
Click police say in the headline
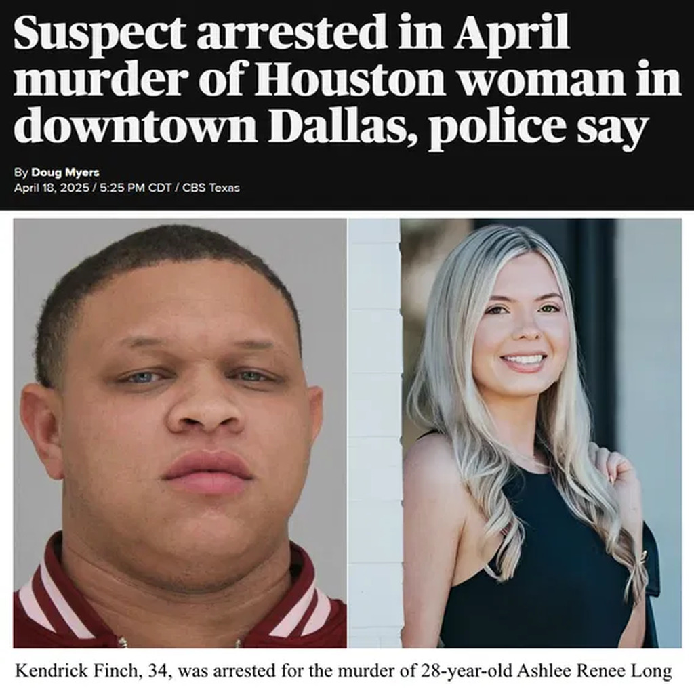tap(538, 127)
